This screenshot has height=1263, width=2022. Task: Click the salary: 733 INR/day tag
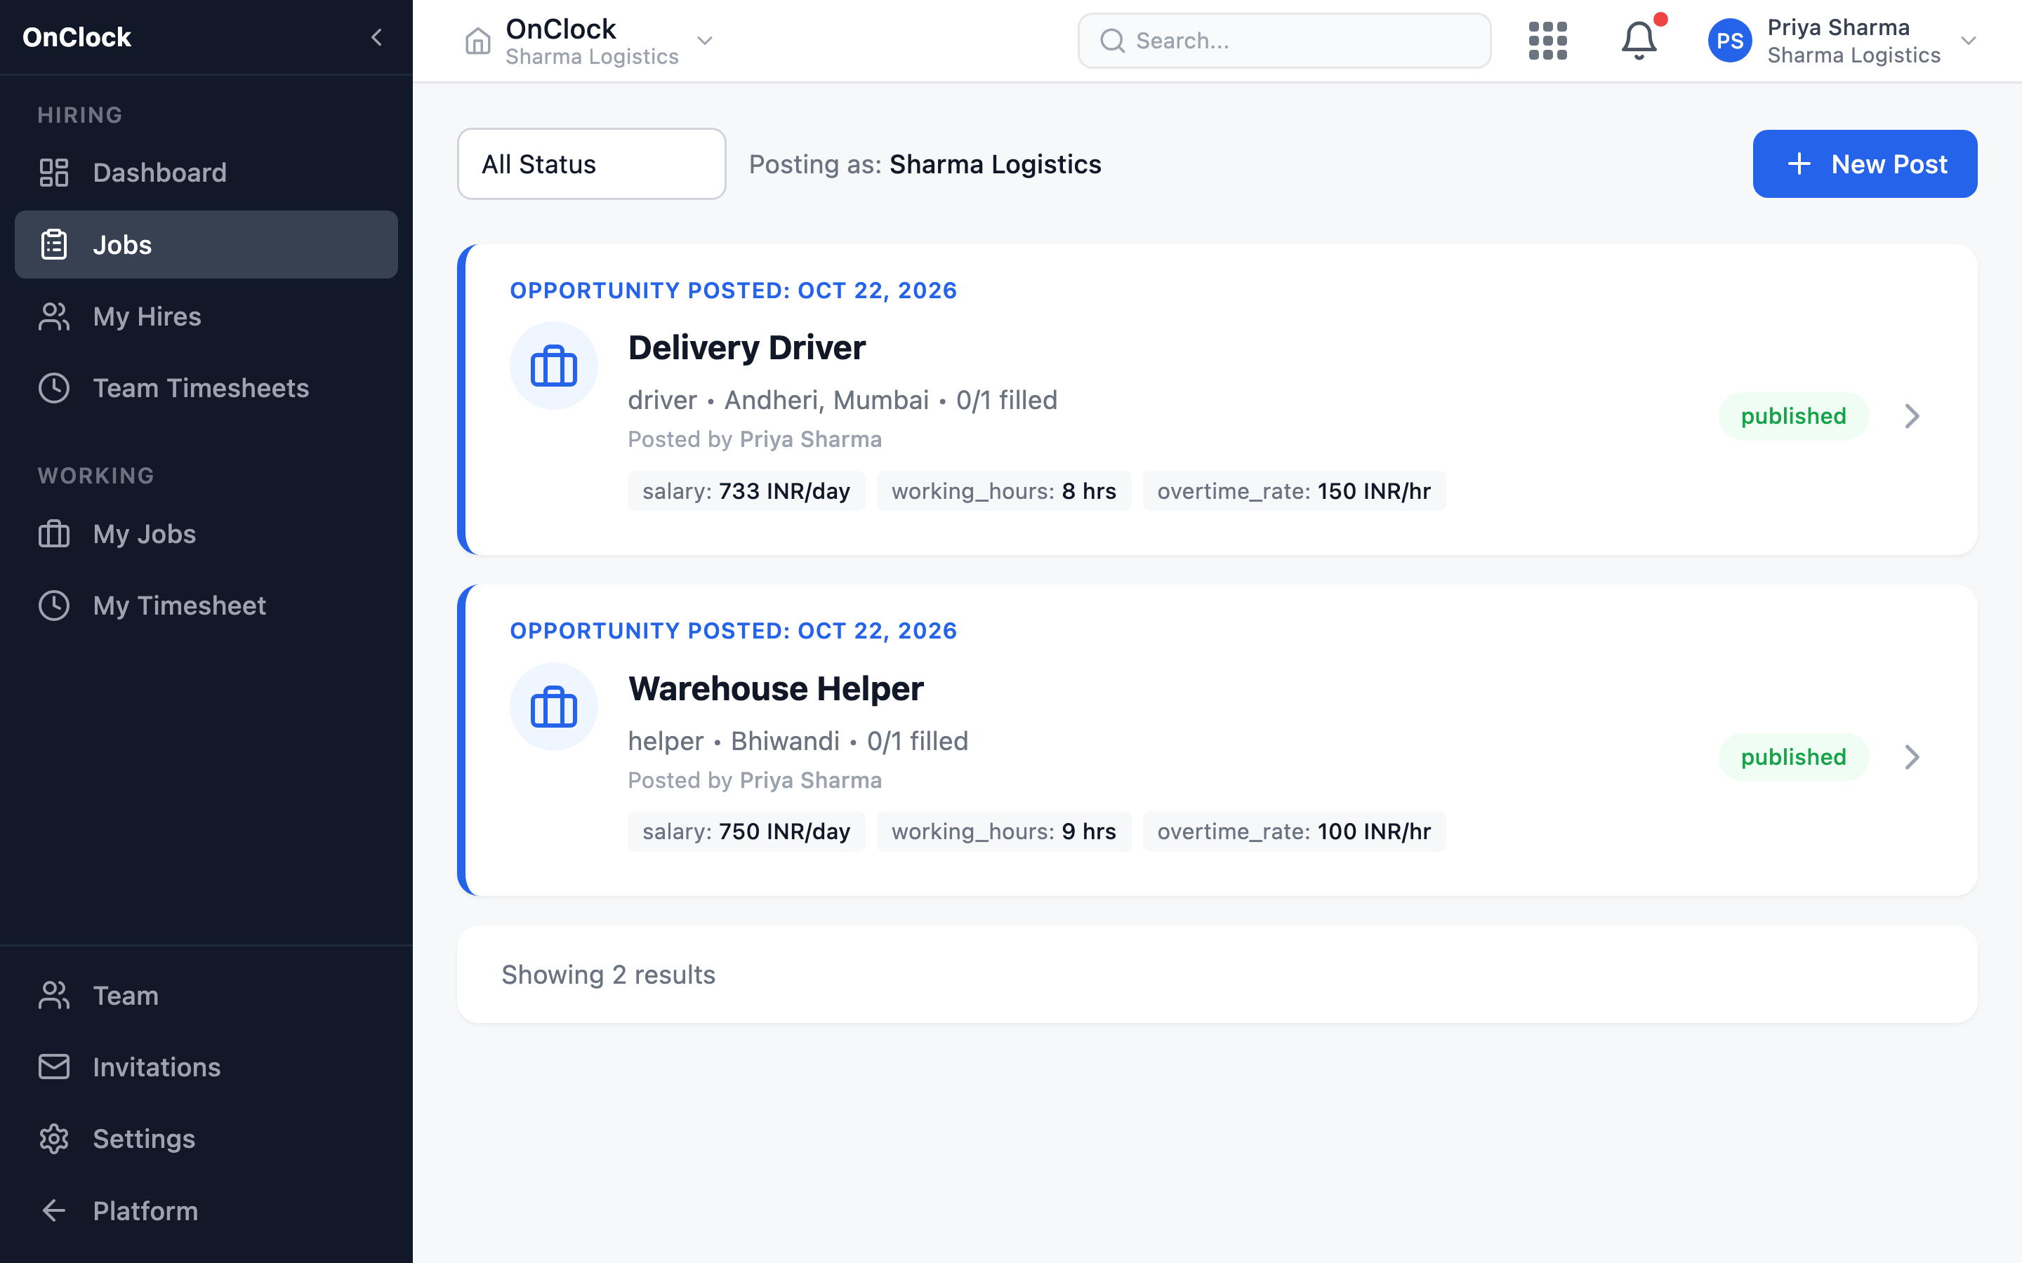(746, 491)
